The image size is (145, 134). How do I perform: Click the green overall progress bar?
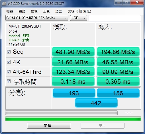pyautogui.click(x=73, y=119)
